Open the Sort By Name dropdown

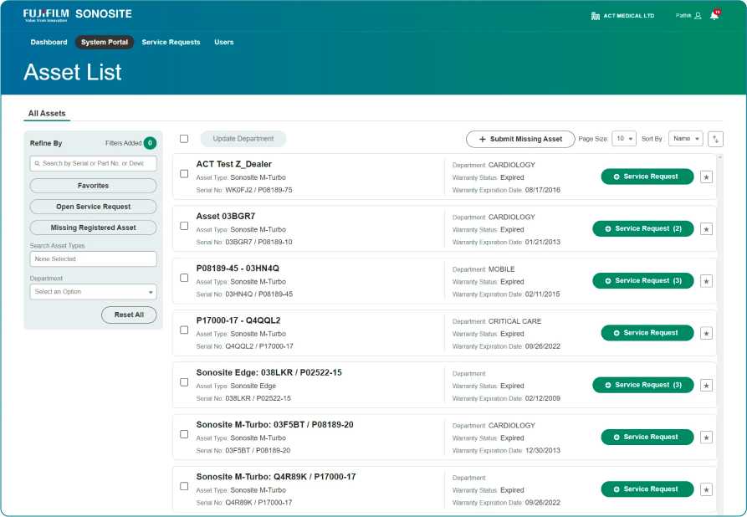[x=686, y=139]
